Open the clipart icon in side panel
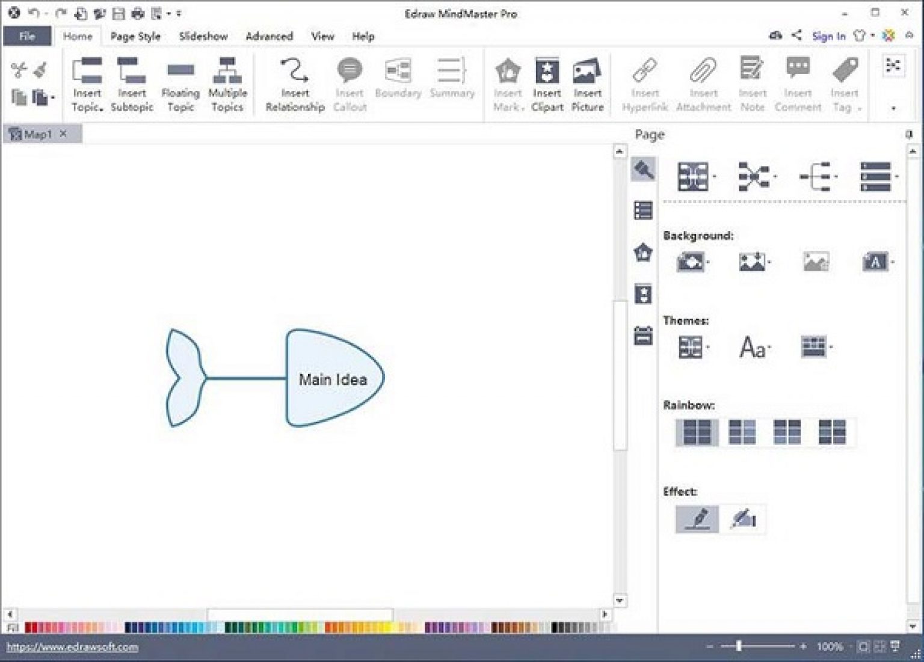924x662 pixels. click(643, 294)
